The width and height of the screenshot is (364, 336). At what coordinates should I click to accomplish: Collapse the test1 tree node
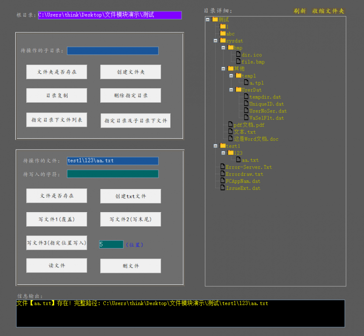click(x=215, y=146)
